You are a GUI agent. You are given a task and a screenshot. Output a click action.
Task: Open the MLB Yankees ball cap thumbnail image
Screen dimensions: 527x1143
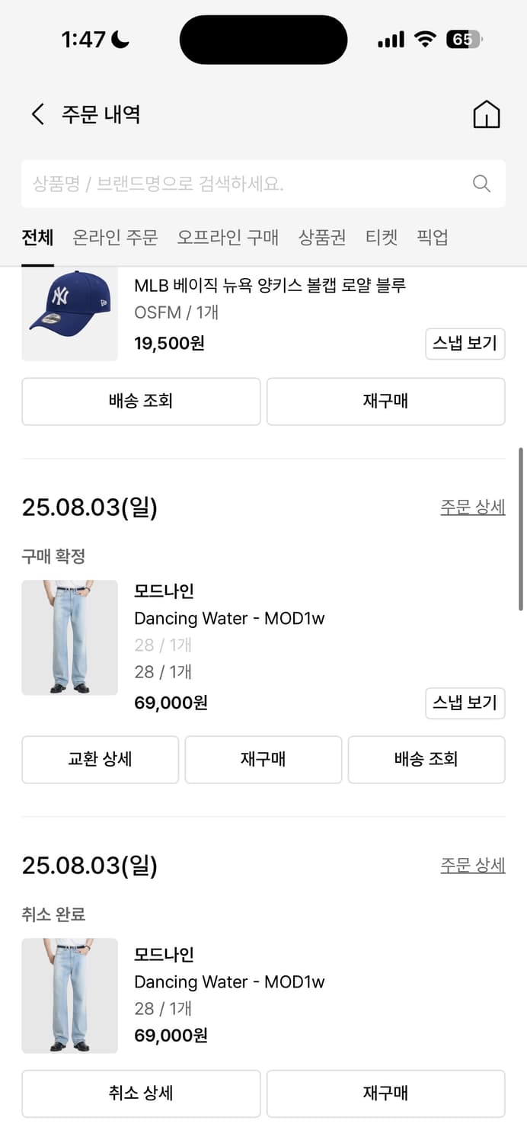point(69,313)
